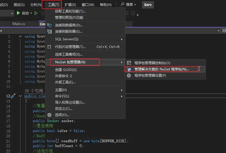The image size is (226, 153).
Task: Click the NuGet 包管理器 submenu arrow
Action: pyautogui.click(x=122, y=62)
